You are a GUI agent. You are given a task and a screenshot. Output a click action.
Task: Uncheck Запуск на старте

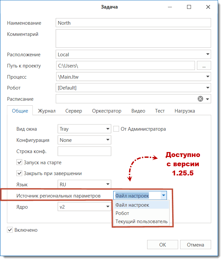[19, 162]
